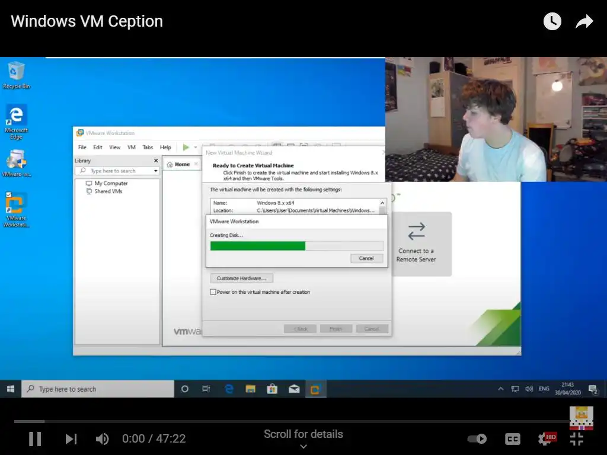Screen dimensions: 607x455
Task: Toggle the autoplay switch
Action: pos(477,439)
